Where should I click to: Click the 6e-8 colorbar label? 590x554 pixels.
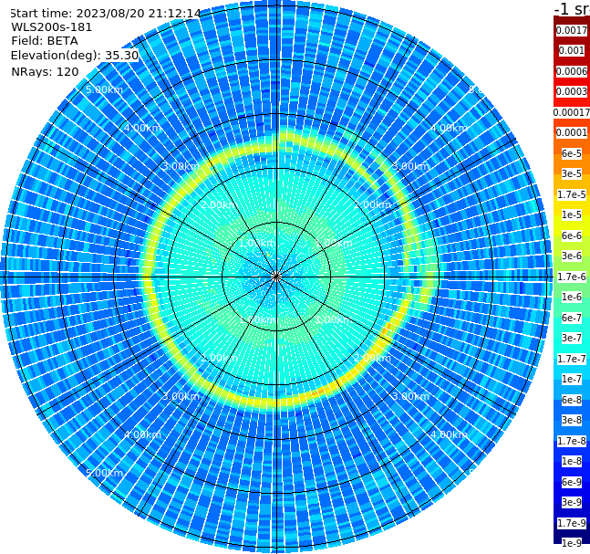pos(572,400)
